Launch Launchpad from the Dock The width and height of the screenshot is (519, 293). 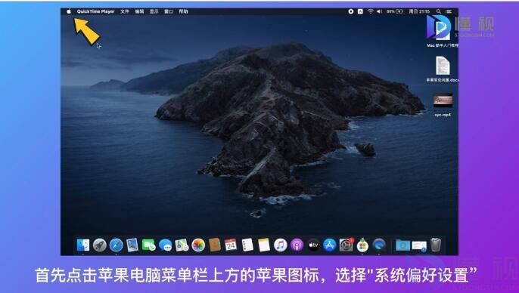[x=100, y=245]
